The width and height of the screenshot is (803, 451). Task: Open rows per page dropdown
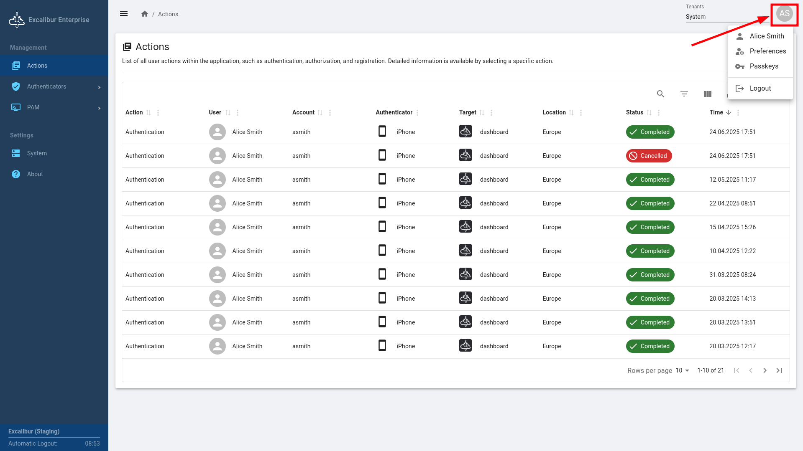tap(682, 370)
